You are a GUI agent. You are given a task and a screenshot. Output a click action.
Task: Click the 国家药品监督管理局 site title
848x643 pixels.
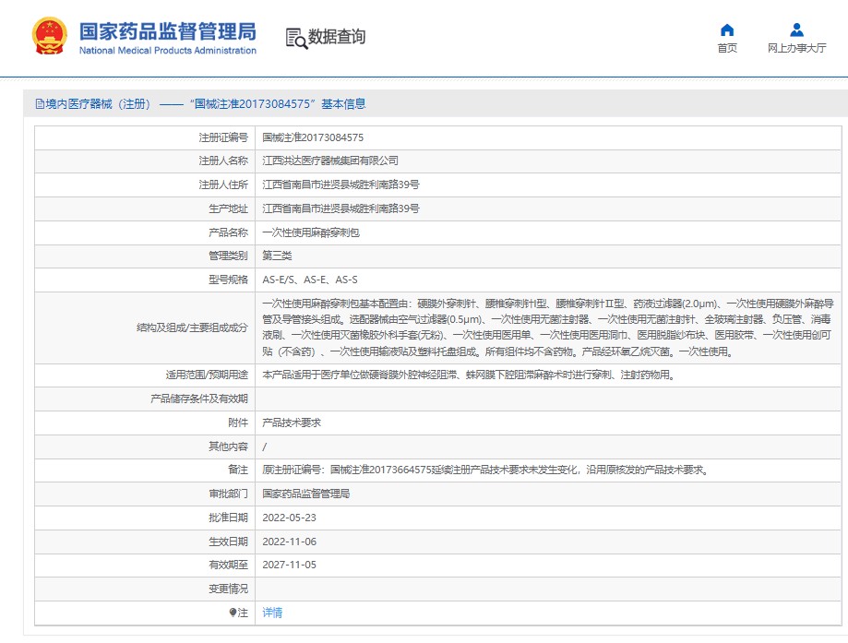pyautogui.click(x=167, y=30)
